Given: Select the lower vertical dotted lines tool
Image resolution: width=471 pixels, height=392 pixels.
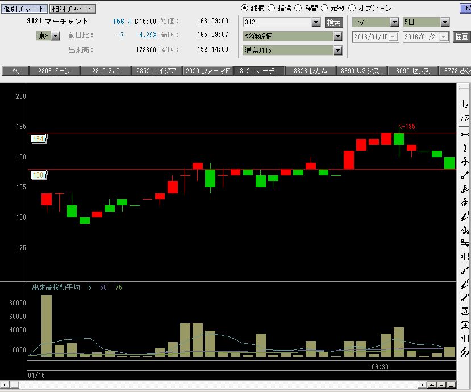Looking at the screenshot, I should pyautogui.click(x=465, y=338).
